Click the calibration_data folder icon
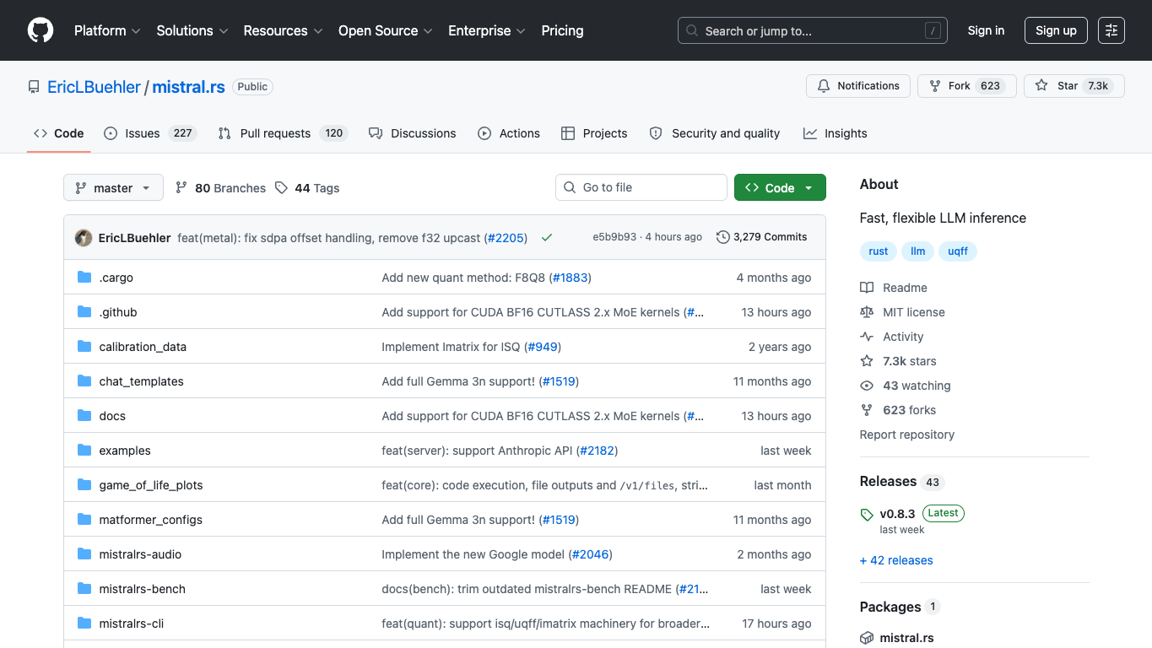This screenshot has width=1152, height=648. pyautogui.click(x=84, y=347)
